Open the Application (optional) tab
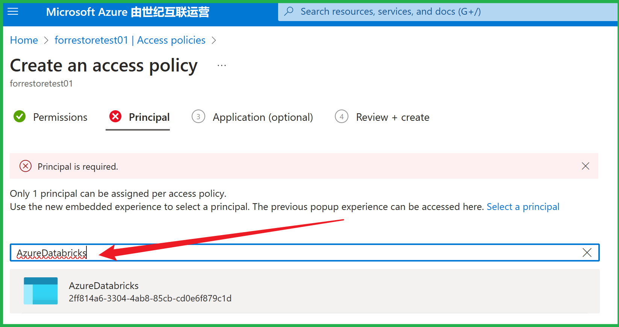 (x=263, y=117)
